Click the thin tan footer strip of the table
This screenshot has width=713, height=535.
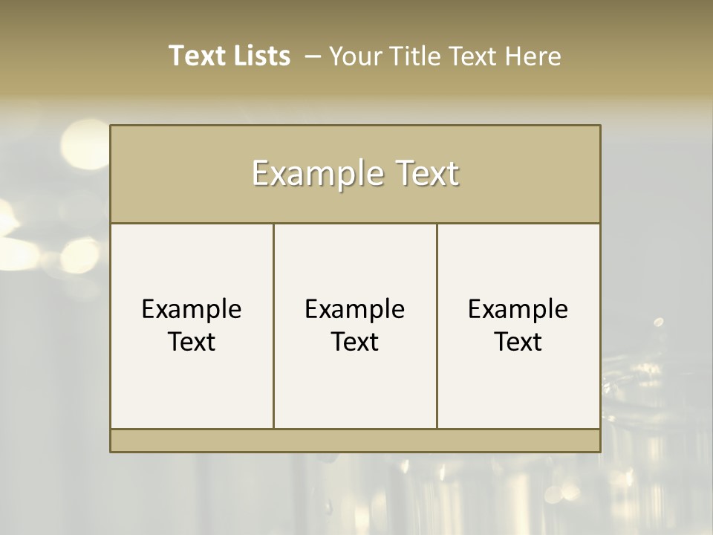pos(355,441)
